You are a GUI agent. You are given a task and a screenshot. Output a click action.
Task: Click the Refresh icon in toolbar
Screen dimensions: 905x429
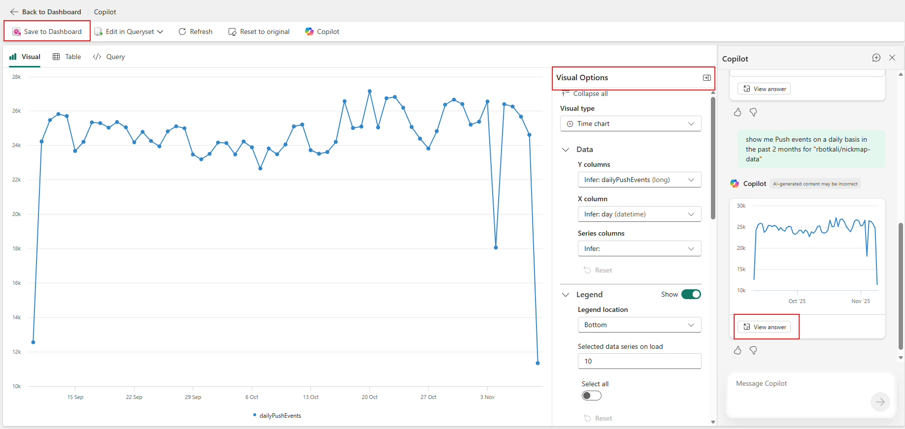click(x=182, y=31)
